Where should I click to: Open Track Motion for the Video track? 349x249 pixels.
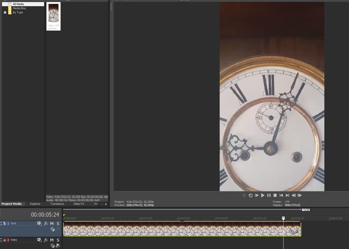pyautogui.click(x=39, y=240)
